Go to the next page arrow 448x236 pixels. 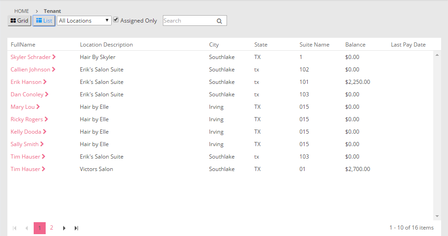click(x=64, y=228)
